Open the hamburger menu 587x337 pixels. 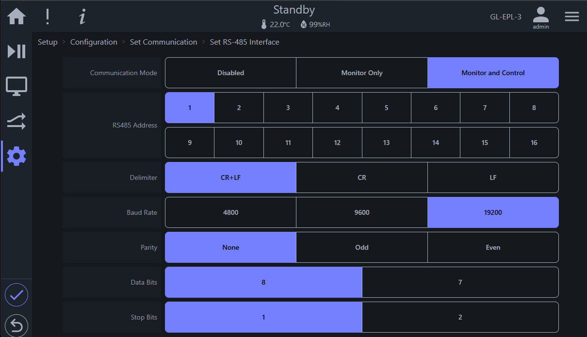[572, 16]
